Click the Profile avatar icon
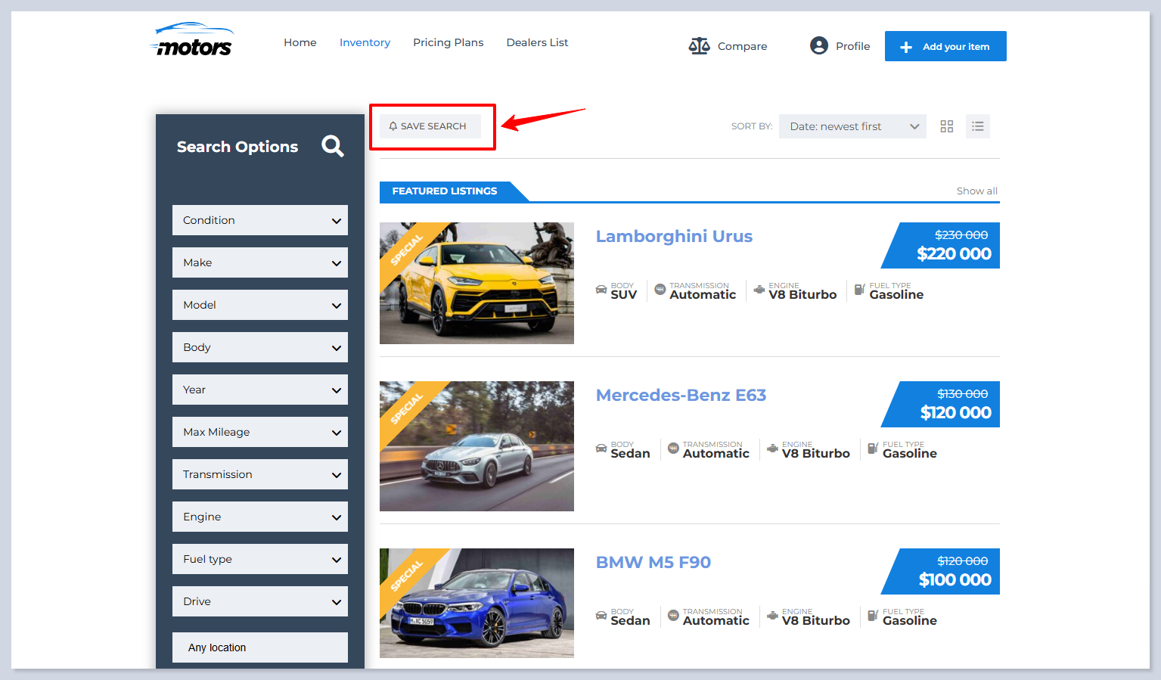 (x=818, y=46)
